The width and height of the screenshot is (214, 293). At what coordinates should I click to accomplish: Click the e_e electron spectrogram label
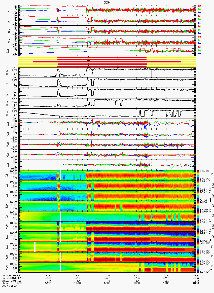tap(7, 257)
